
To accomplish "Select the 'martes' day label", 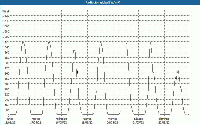I will (x=36, y=119).
